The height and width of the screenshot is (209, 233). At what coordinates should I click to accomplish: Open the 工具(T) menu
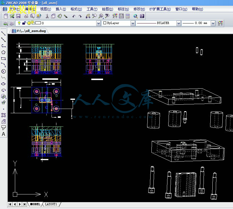[x=92, y=9]
